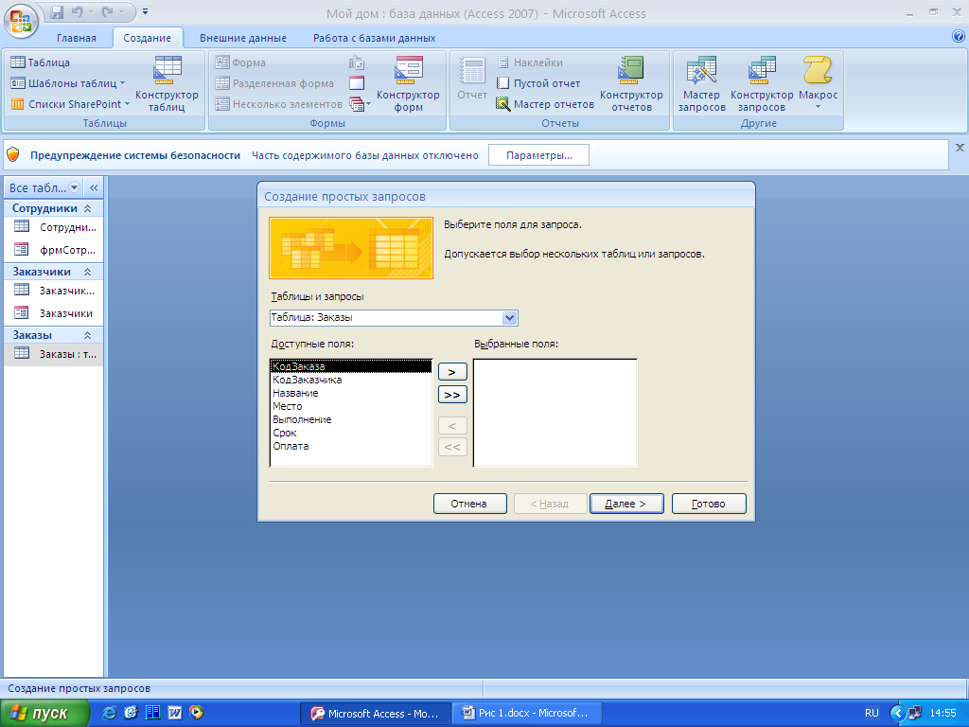Select Место field
The width and height of the screenshot is (969, 727).
[x=351, y=406]
